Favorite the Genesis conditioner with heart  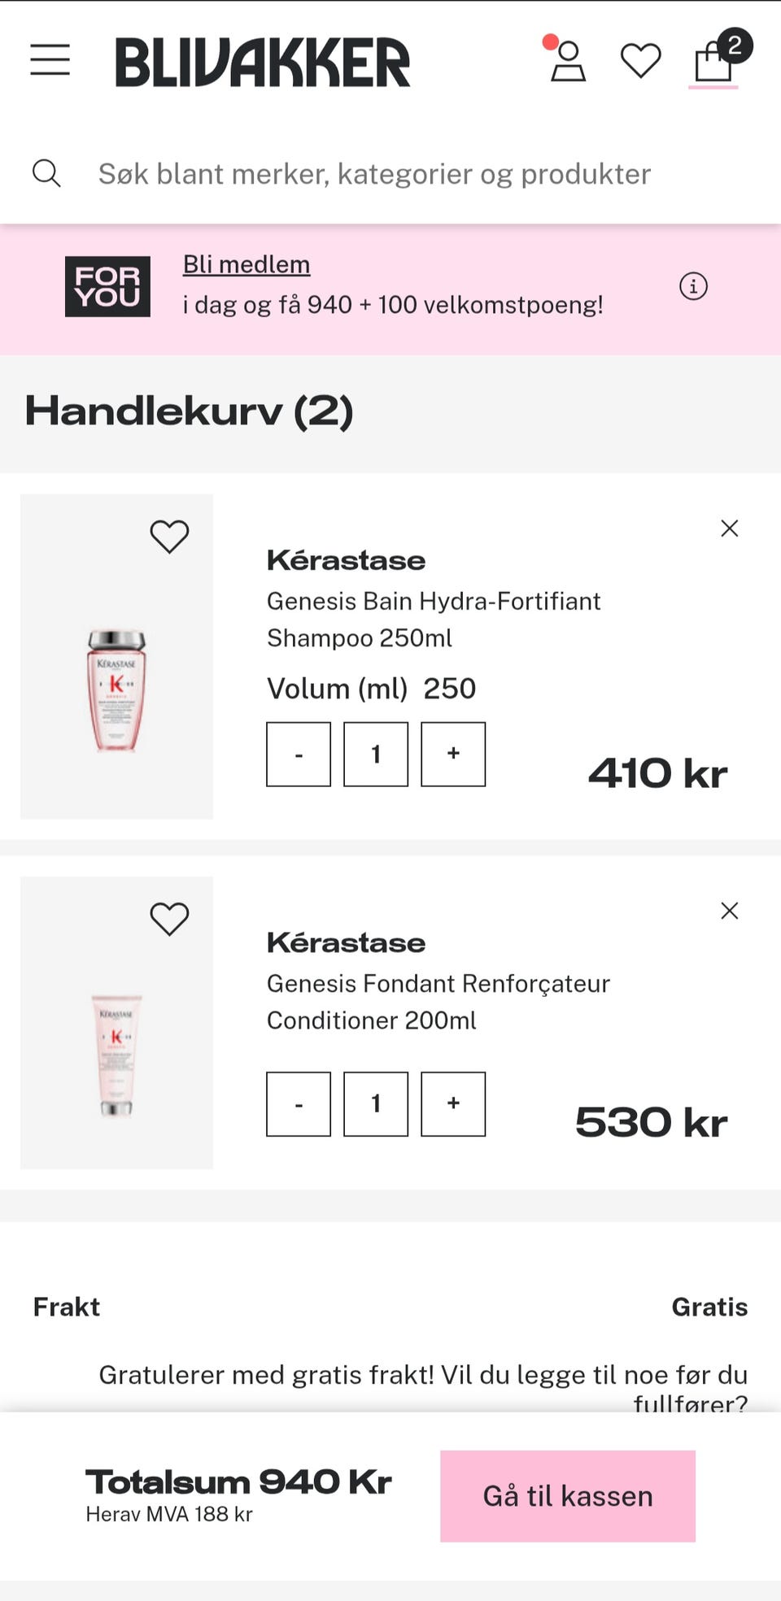point(169,919)
